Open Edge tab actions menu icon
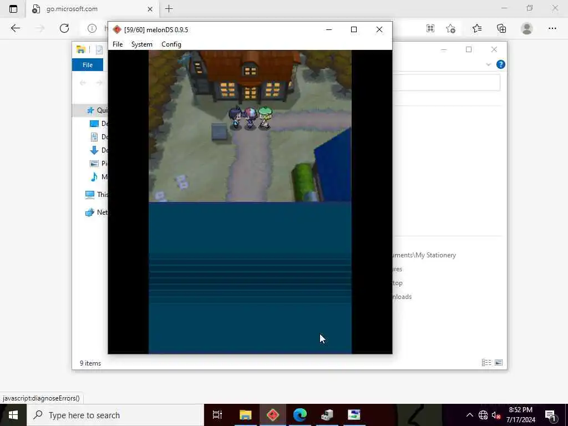568x426 pixels. pyautogui.click(x=13, y=9)
